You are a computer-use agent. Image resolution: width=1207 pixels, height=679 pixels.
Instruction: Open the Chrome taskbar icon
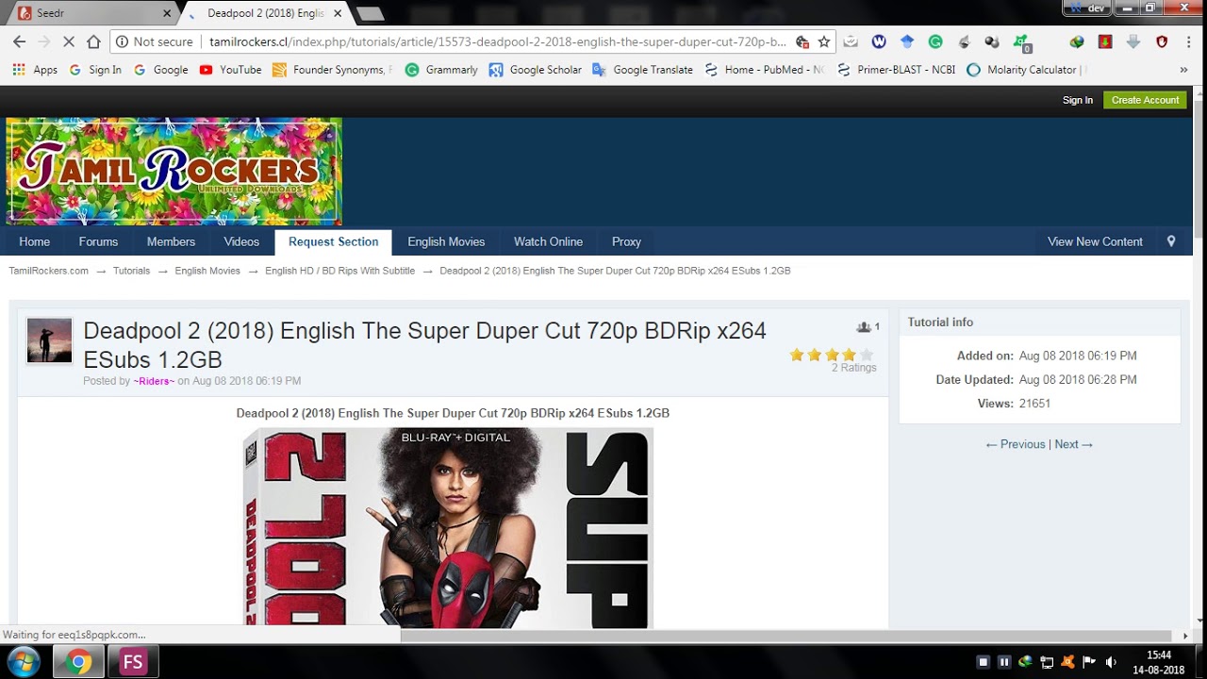[78, 662]
